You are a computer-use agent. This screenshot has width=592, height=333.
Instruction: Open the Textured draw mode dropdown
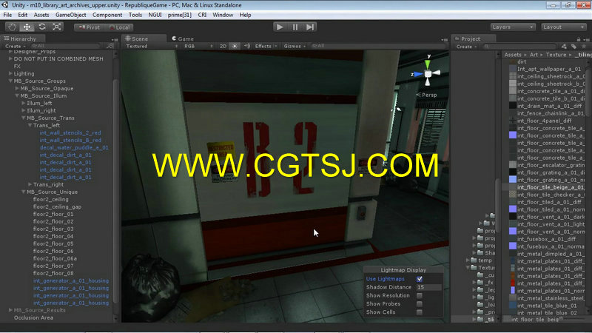pyautogui.click(x=152, y=46)
